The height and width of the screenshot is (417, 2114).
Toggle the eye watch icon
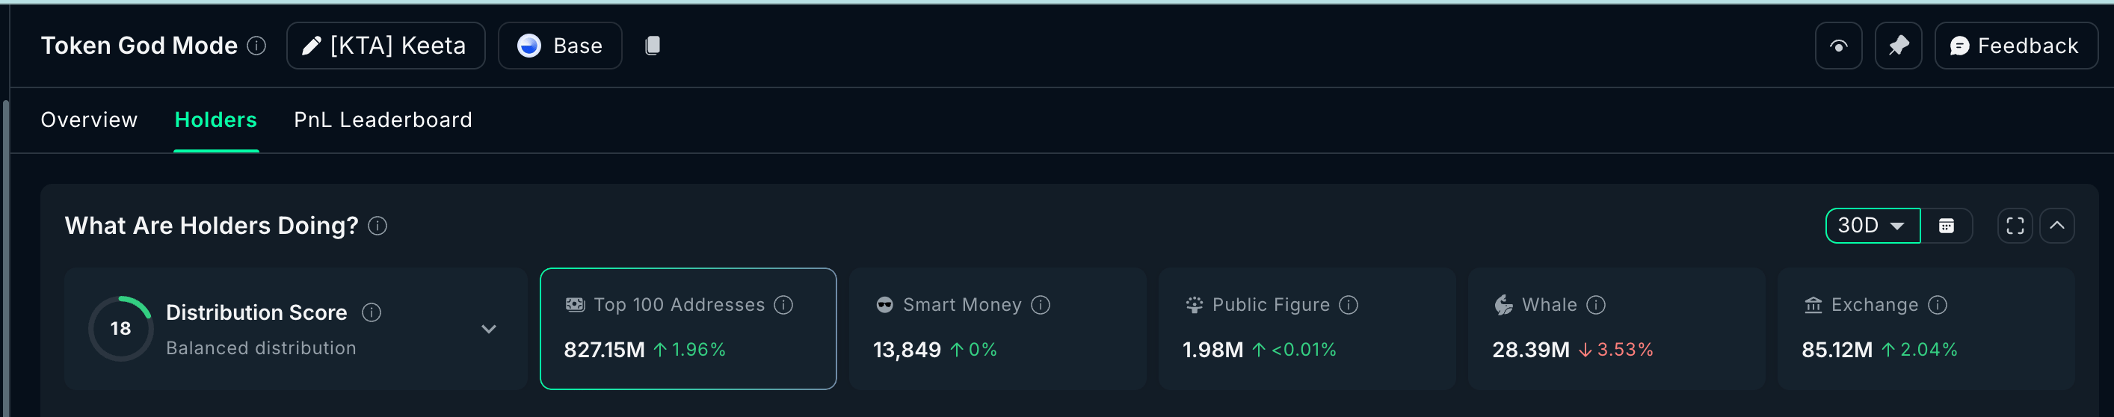(1838, 46)
